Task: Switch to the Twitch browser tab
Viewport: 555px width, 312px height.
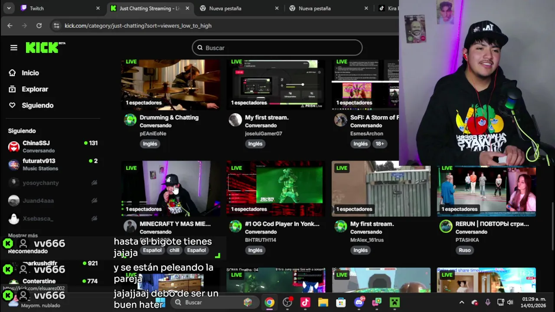Action: pos(60,8)
